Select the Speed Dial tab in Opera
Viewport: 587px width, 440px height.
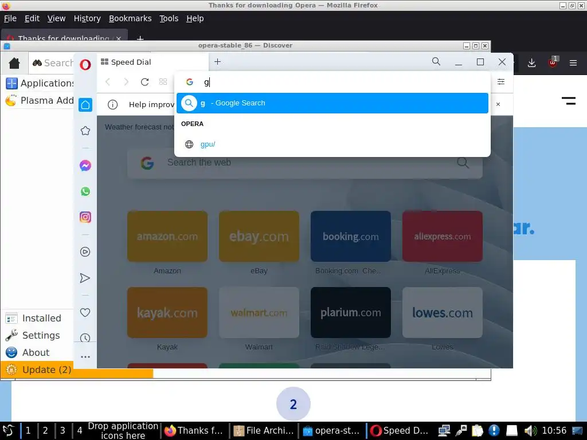tap(152, 62)
